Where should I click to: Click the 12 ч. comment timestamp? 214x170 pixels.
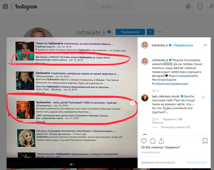coord(155,119)
